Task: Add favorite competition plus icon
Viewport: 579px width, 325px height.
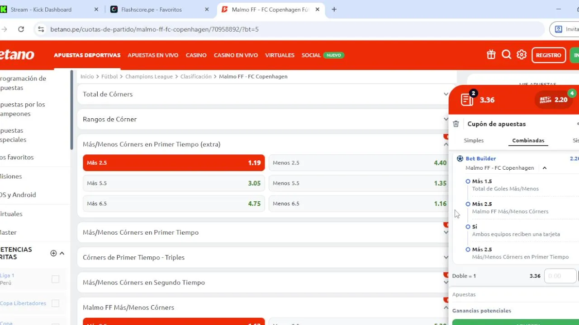Action: point(53,253)
